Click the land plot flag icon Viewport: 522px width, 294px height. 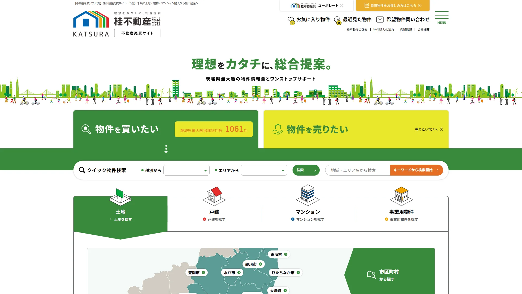pyautogui.click(x=120, y=197)
